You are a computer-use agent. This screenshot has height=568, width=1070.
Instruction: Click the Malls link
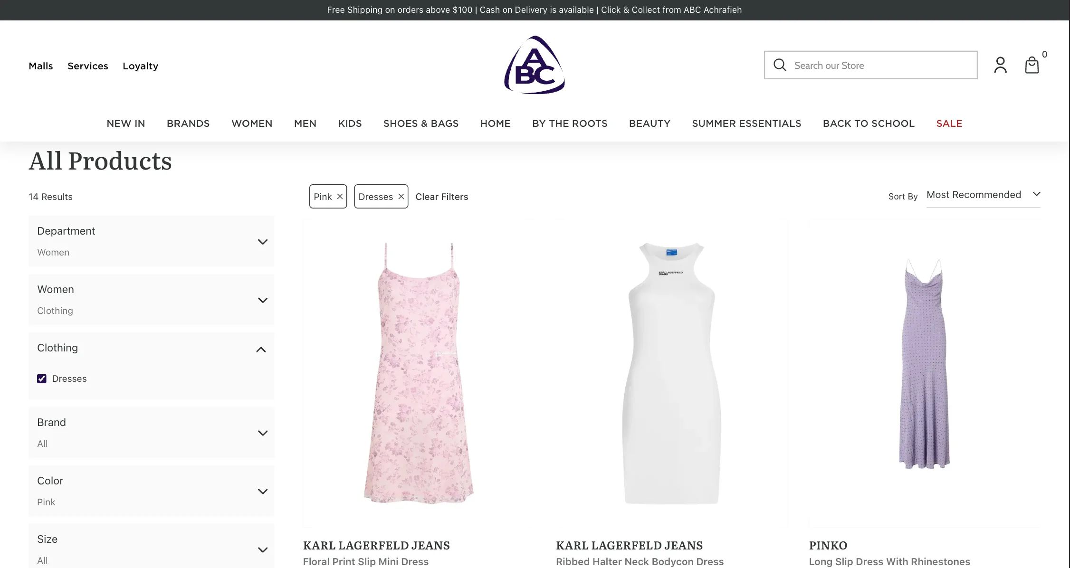pyautogui.click(x=41, y=66)
